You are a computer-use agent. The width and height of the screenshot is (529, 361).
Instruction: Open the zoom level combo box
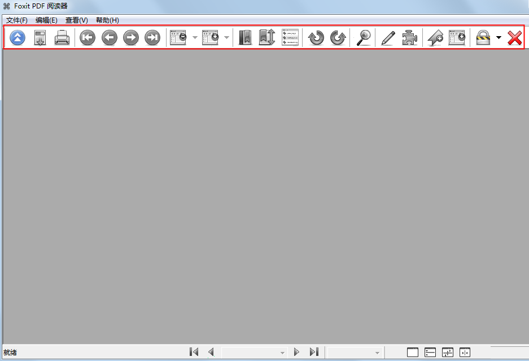tap(355, 353)
